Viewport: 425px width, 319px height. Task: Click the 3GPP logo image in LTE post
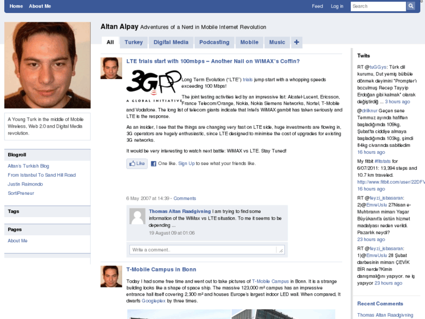[154, 86]
